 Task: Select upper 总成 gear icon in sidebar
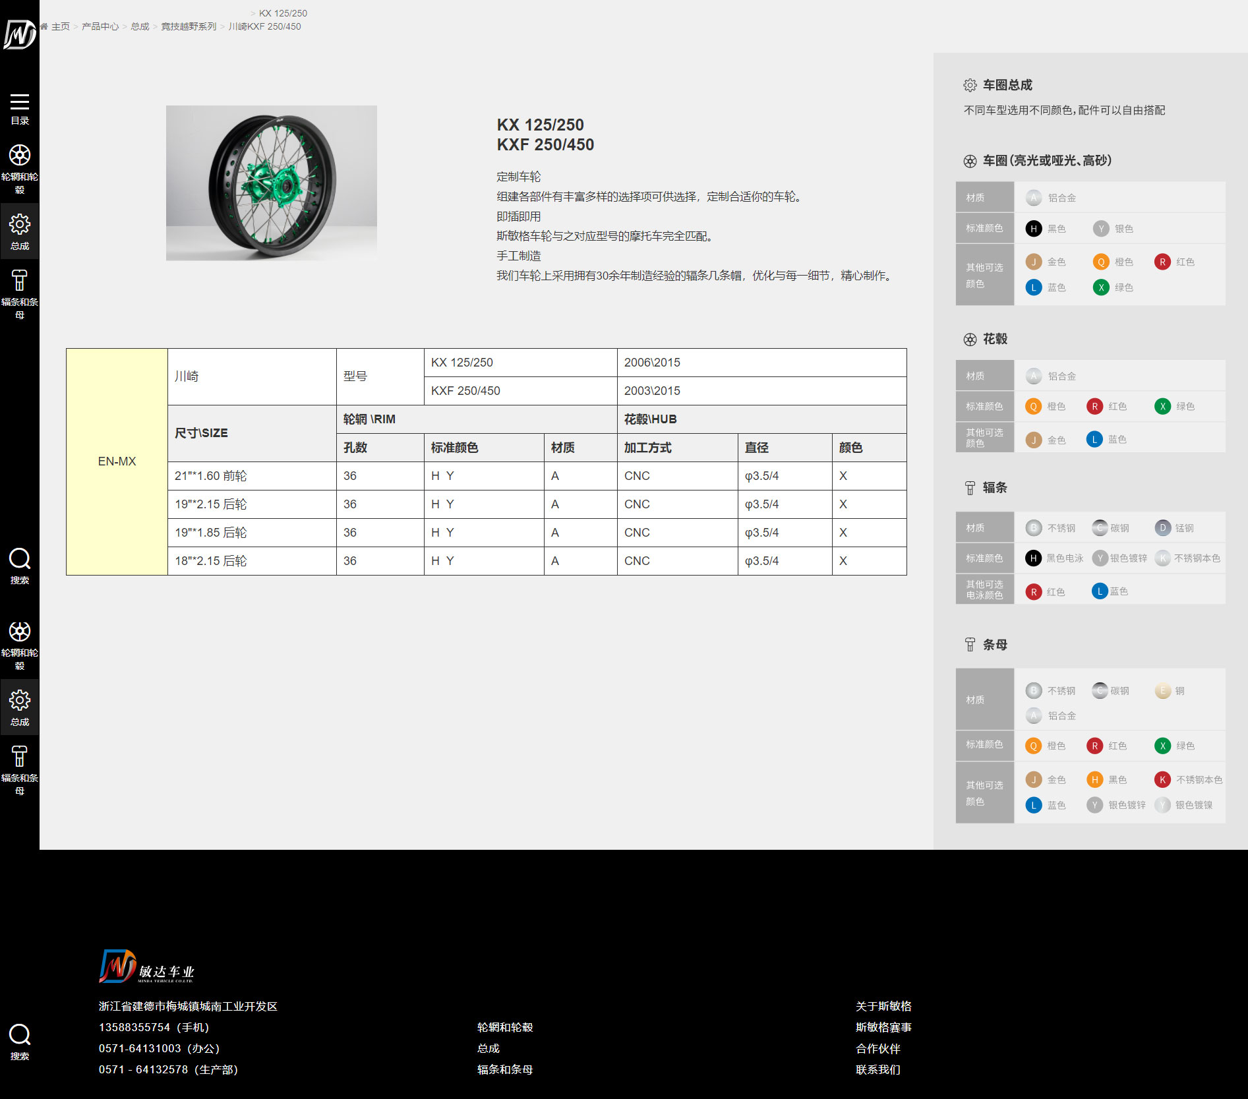click(x=20, y=224)
